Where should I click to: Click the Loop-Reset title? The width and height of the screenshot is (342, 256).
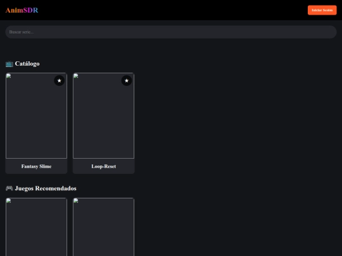(104, 166)
